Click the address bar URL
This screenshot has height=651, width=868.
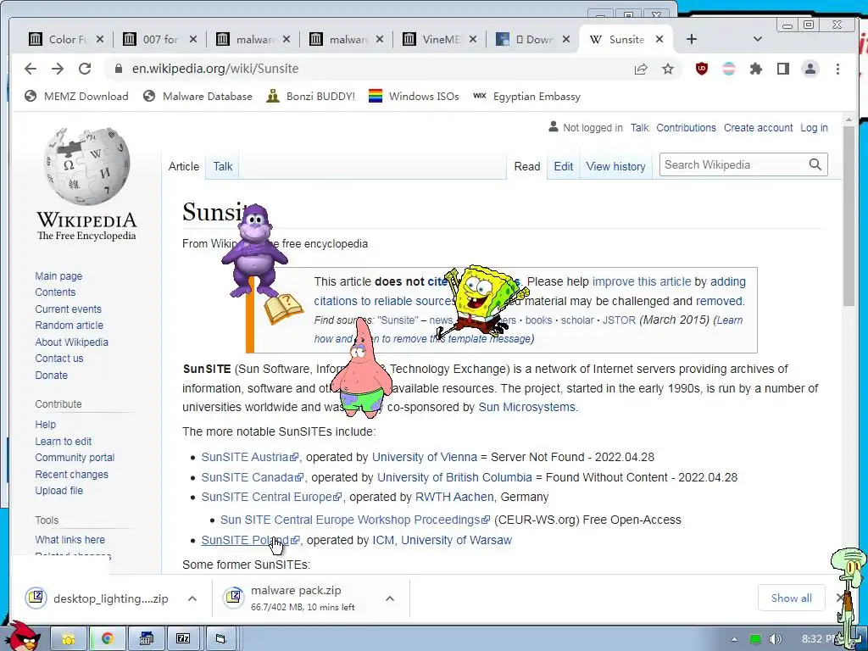click(214, 69)
